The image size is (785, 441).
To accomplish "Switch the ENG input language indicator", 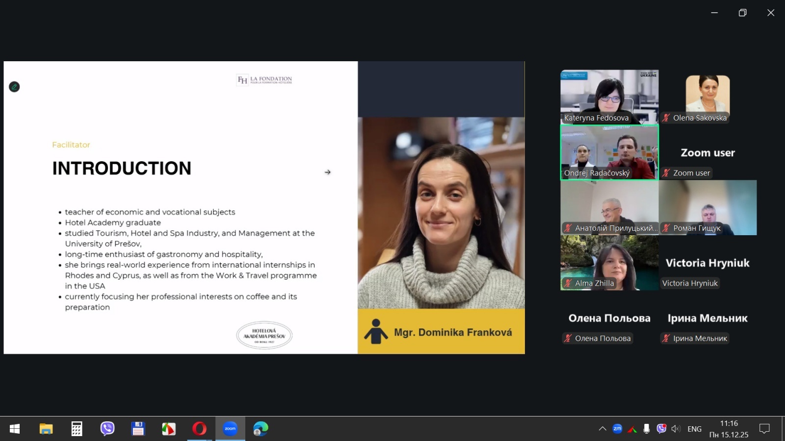I will pyautogui.click(x=694, y=429).
